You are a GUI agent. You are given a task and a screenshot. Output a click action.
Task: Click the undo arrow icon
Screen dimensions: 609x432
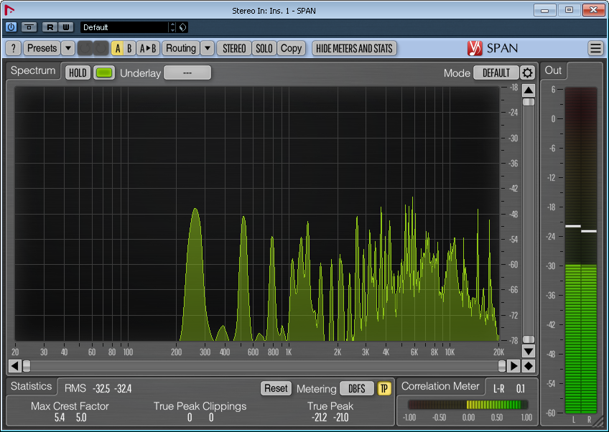[x=85, y=49]
